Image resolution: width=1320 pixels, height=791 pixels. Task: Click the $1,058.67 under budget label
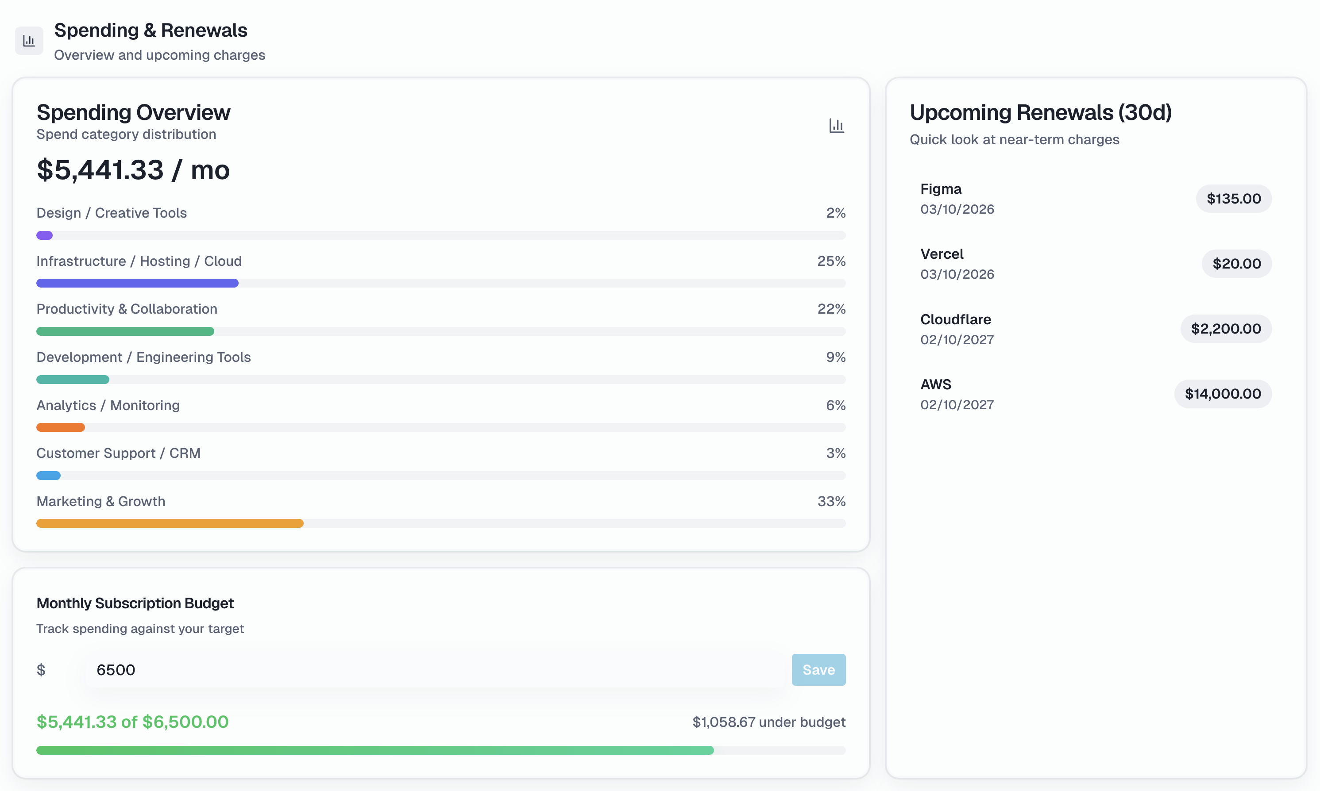coord(769,722)
